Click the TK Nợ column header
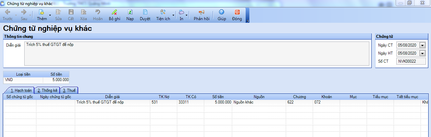Image resolution: width=431 pixels, height=137 pixels. pyautogui.click(x=164, y=97)
